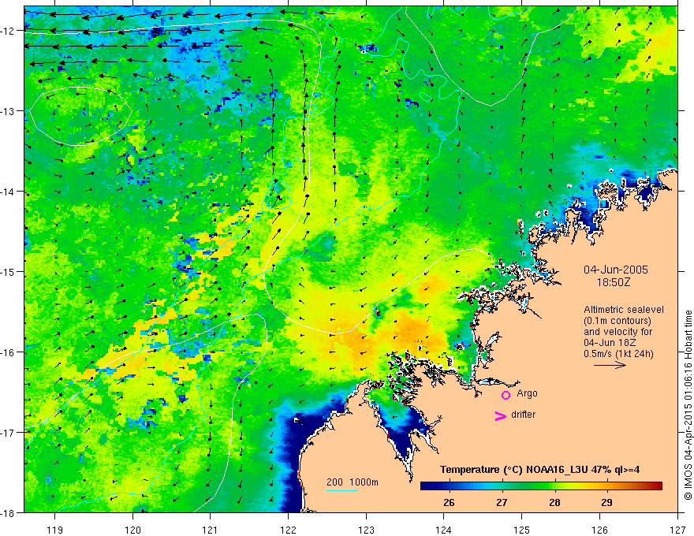The width and height of the screenshot is (694, 536).
Task: Click the colorbar tick label 28
Action: (554, 502)
